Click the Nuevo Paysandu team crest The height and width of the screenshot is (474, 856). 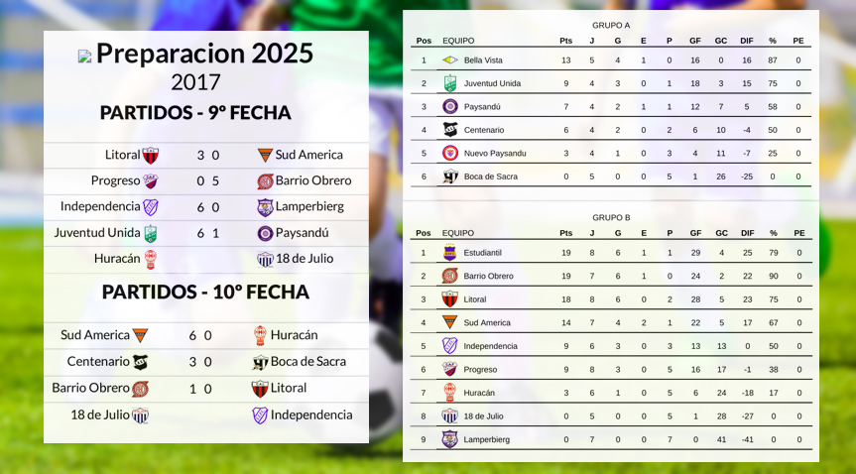pos(450,153)
